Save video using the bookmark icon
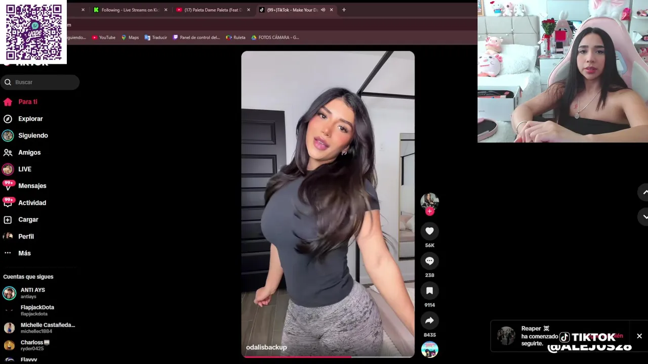The image size is (648, 364). coord(429,291)
